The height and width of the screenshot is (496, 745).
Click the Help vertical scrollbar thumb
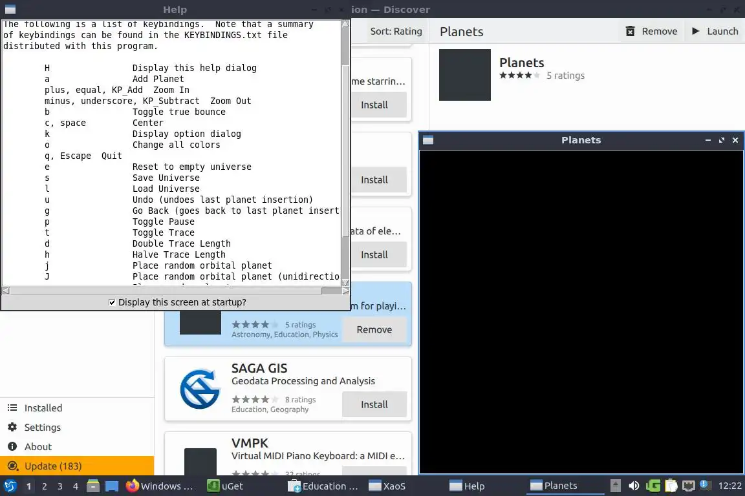[x=345, y=151]
